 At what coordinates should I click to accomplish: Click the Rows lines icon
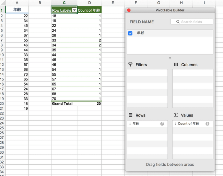click(130, 115)
